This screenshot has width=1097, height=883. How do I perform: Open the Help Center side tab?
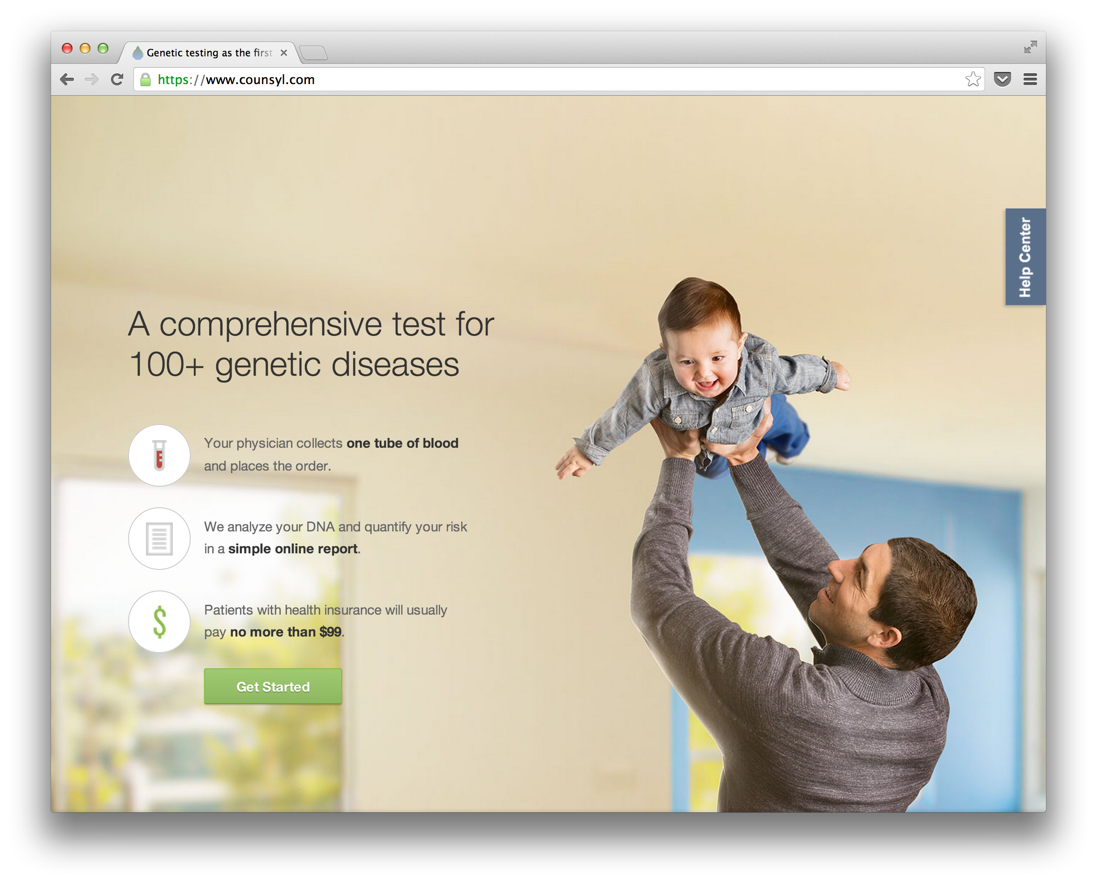pos(1025,257)
